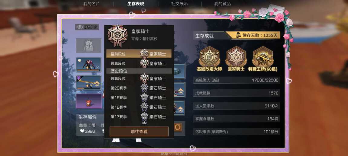This screenshot has height=156, width=348.
Task: Click the orange refresh arrows icon
Action: pyautogui.click(x=178, y=127)
